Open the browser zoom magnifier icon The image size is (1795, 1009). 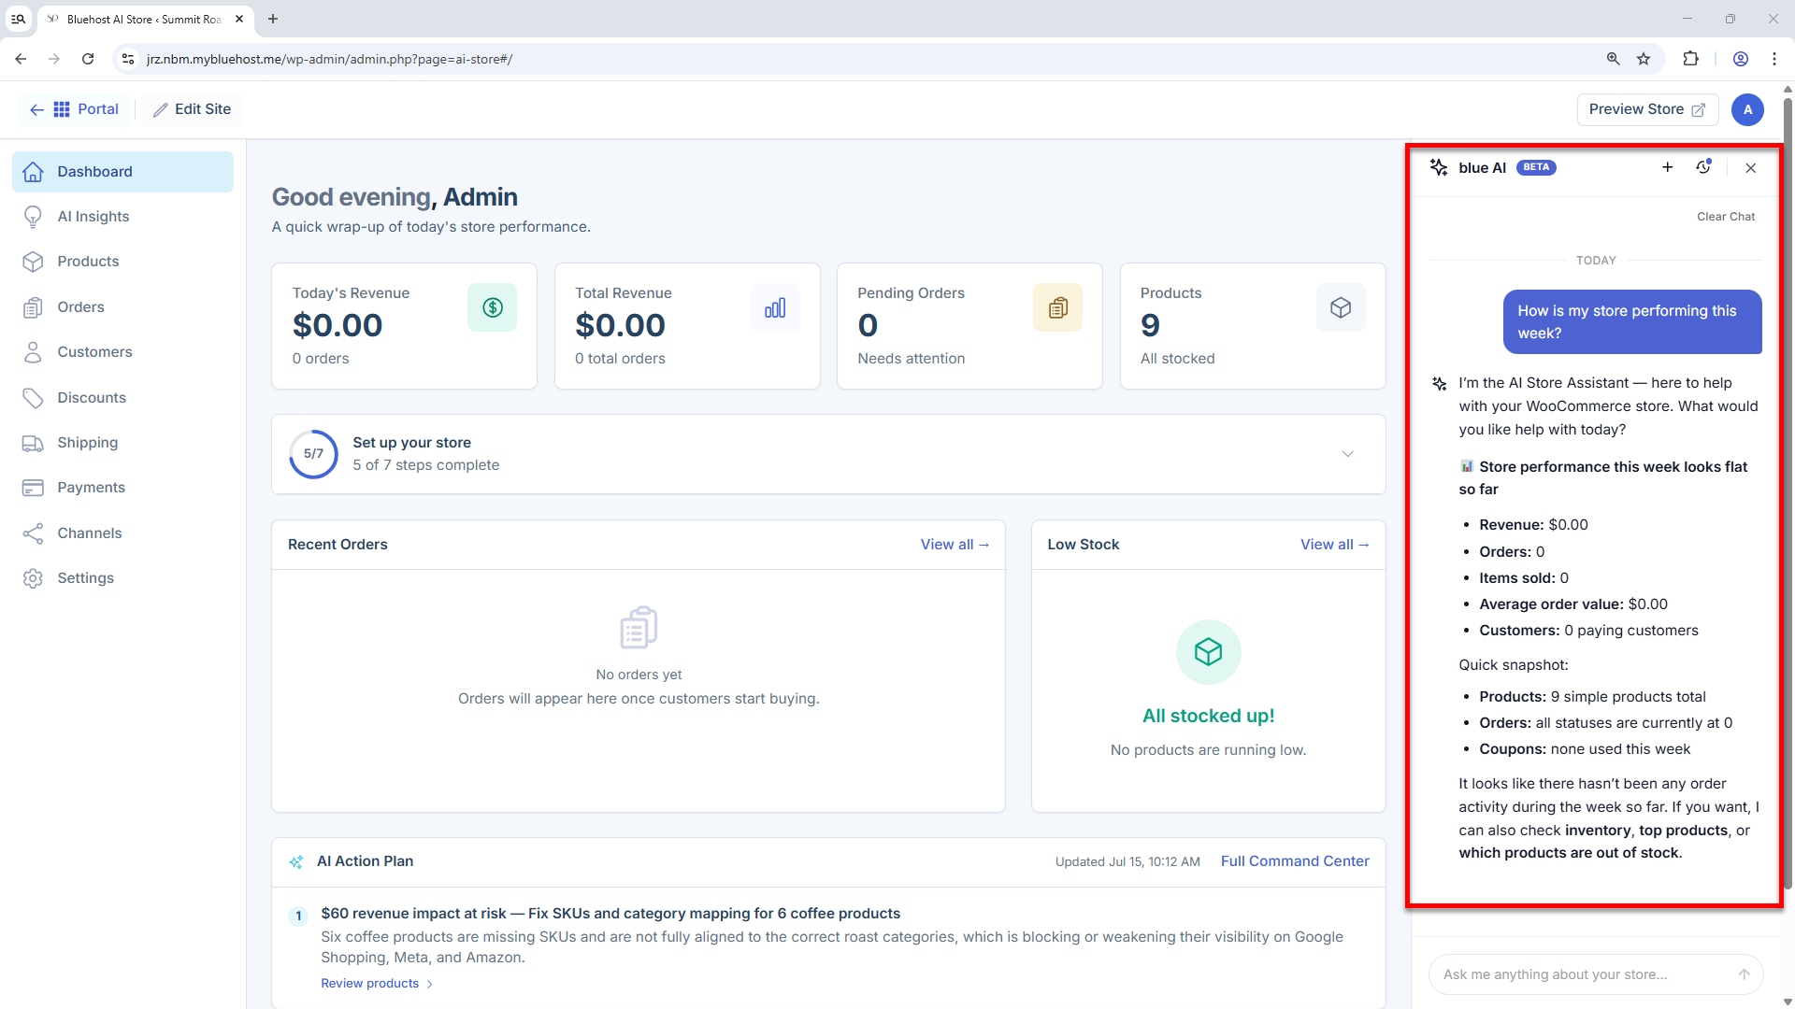coord(1613,59)
